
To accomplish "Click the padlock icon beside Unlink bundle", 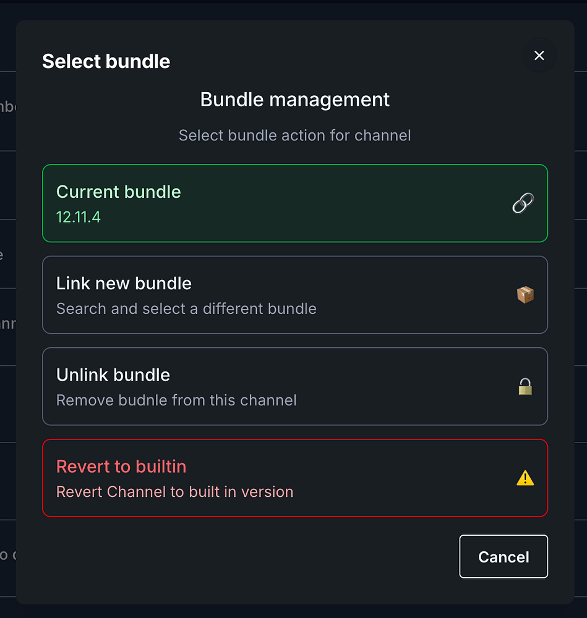I will point(525,387).
